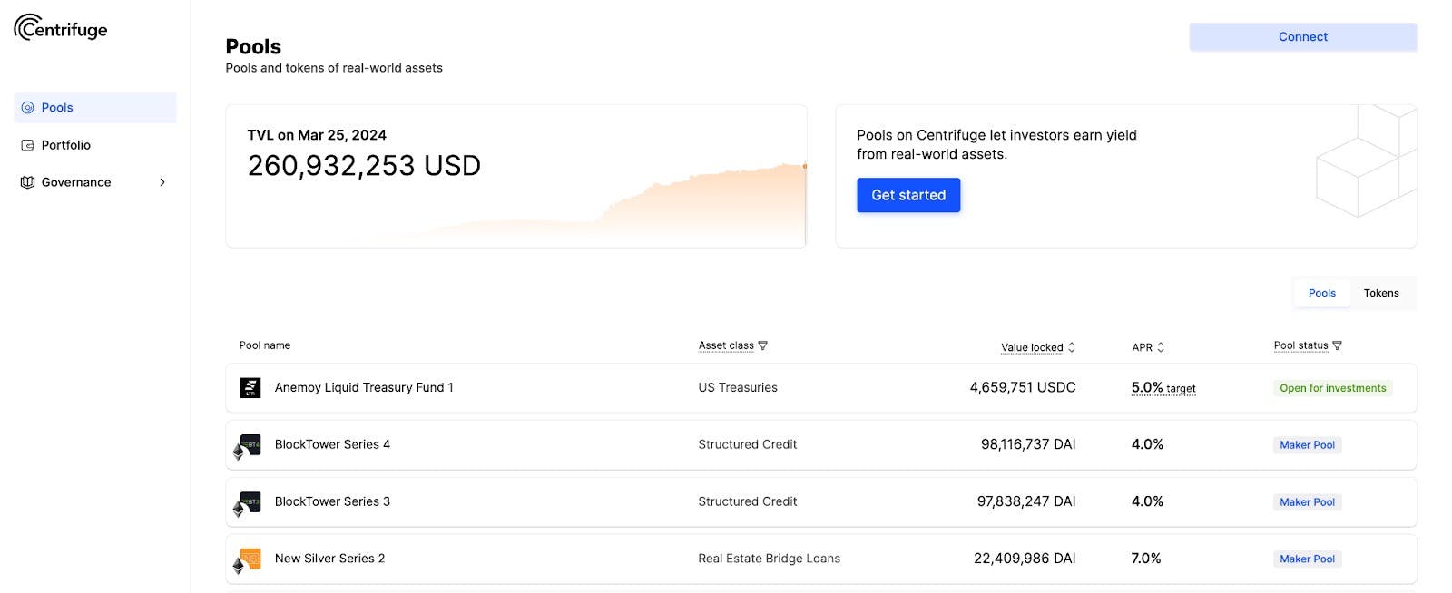
Task: Switch to the Tokens tab
Action: click(1380, 293)
